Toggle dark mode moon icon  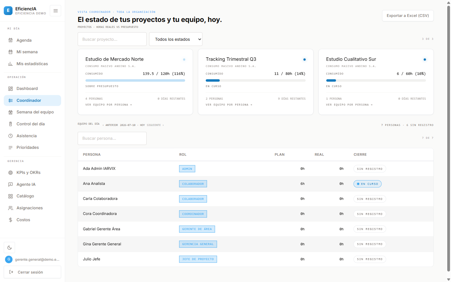pos(9,248)
